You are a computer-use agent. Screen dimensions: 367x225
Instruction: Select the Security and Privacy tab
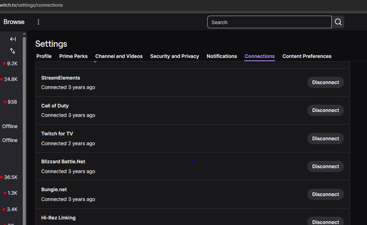(174, 56)
